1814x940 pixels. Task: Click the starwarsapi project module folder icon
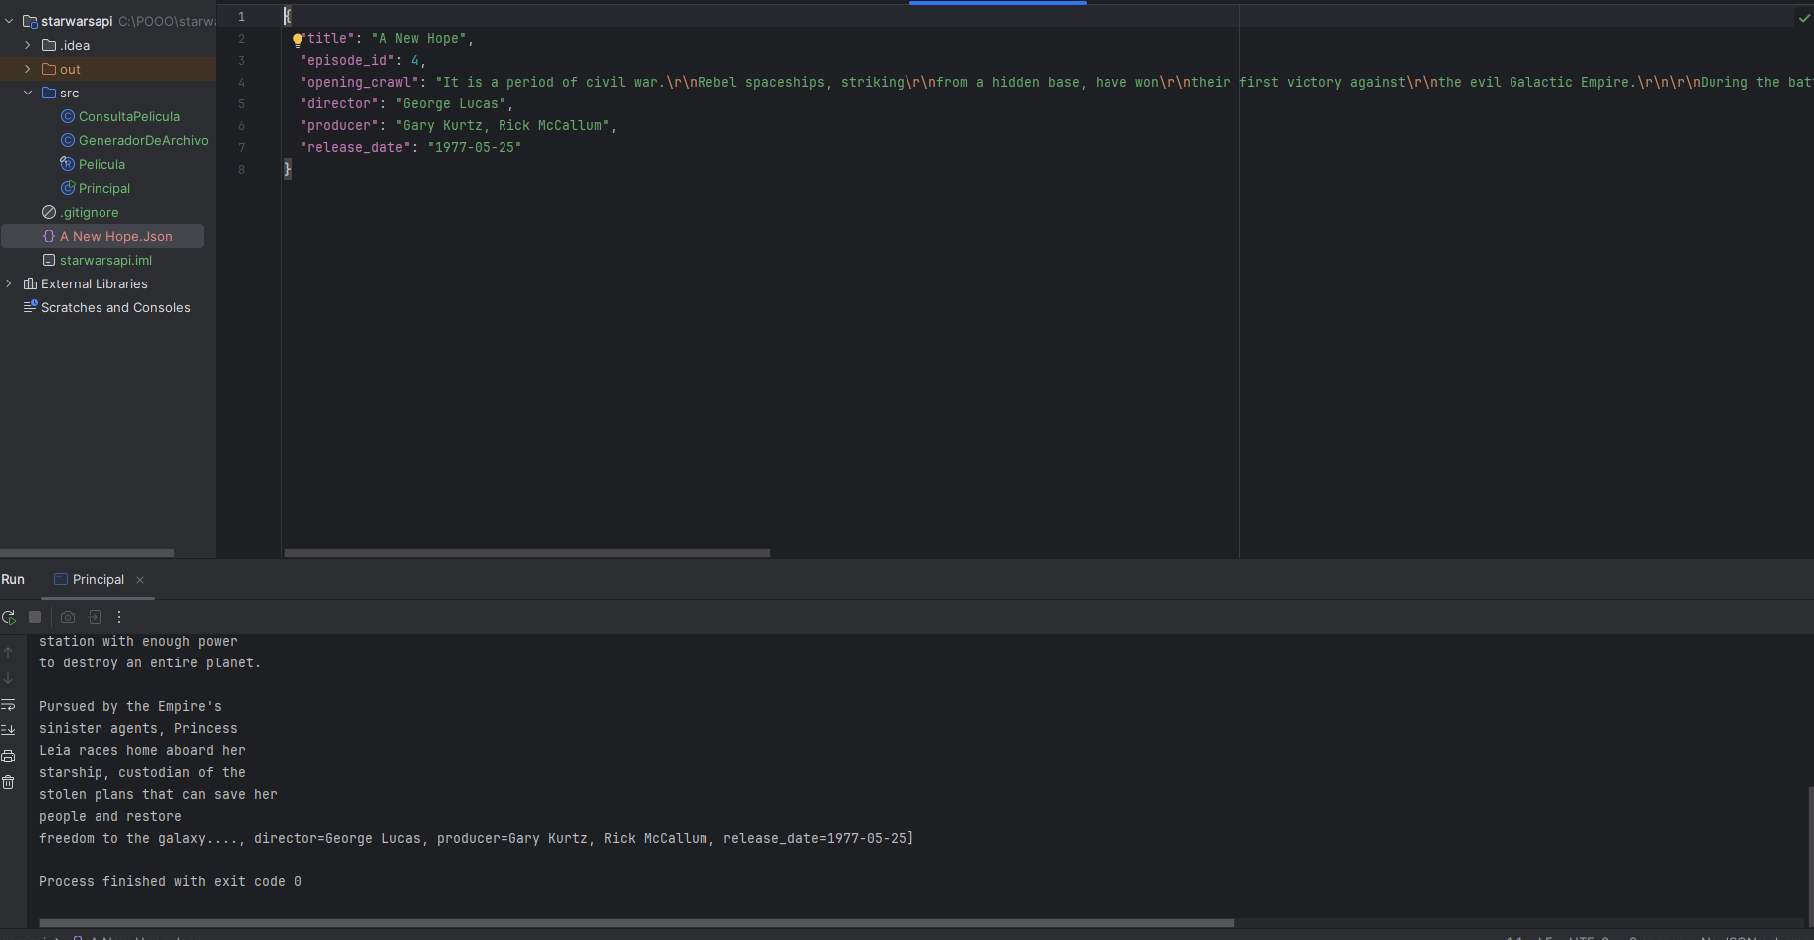pos(30,21)
